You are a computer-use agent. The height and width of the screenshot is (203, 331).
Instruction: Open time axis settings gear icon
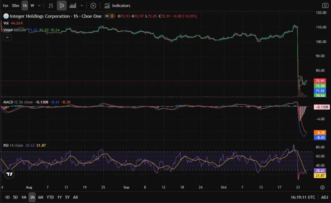coord(322,187)
